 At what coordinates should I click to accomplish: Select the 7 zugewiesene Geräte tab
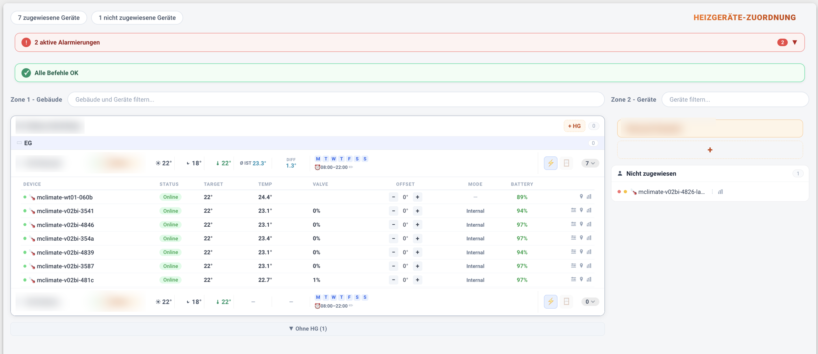(49, 18)
